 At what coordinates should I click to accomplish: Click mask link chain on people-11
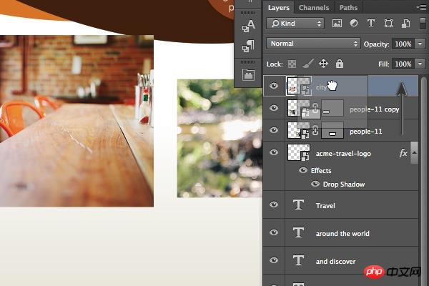coord(315,130)
